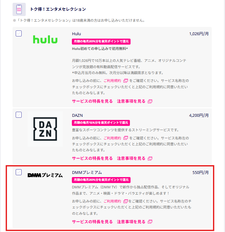Image resolution: width=225 pixels, height=232 pixels.
Task: Click the green Hulu logo
Action: 45,39
